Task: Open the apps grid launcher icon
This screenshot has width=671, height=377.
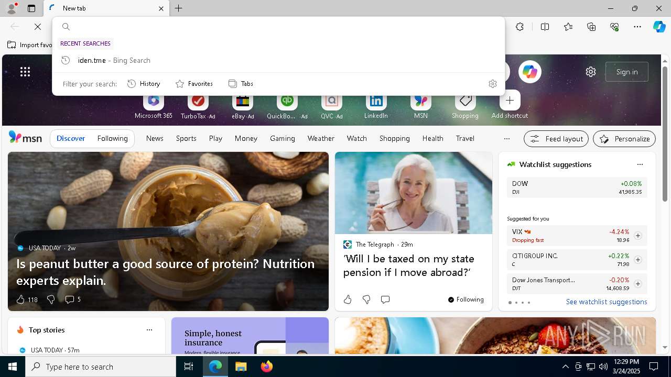Action: [x=25, y=72]
